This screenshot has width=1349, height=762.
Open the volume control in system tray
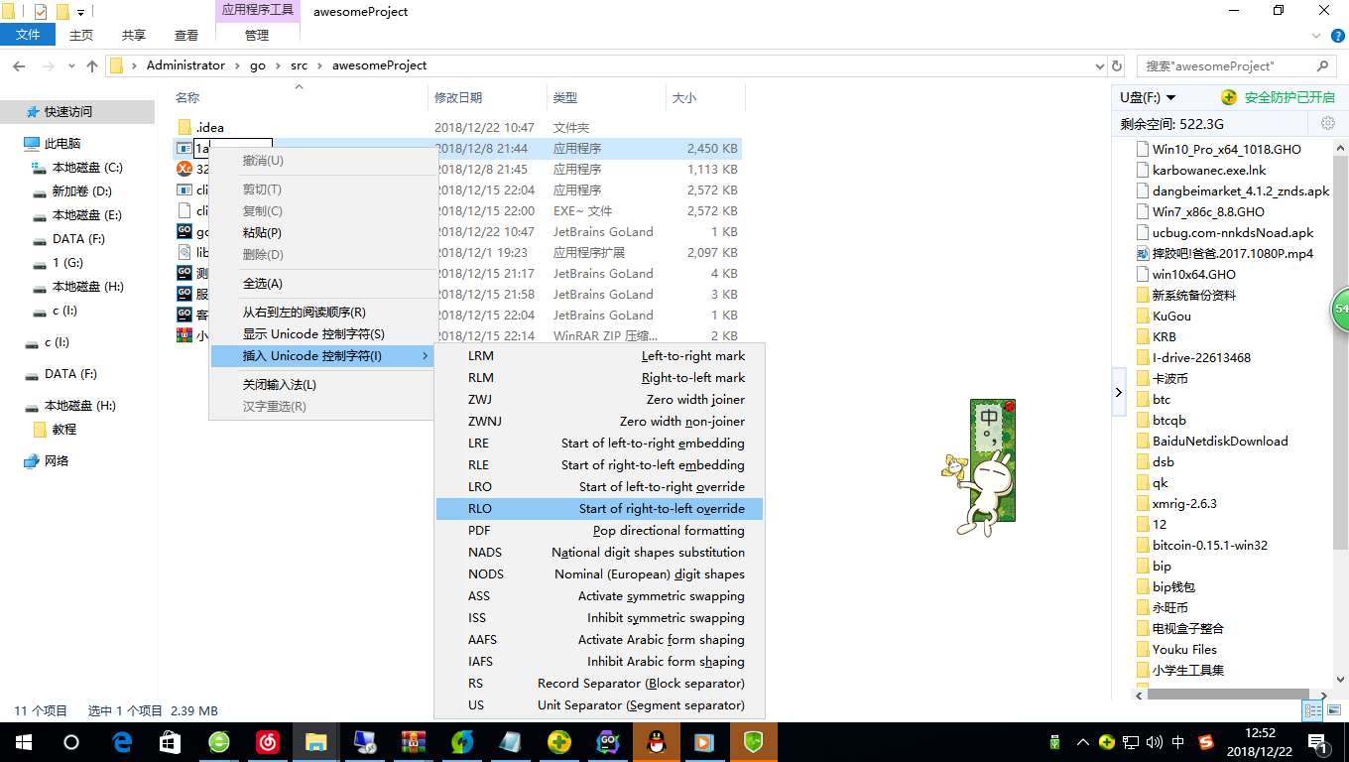click(x=1154, y=742)
